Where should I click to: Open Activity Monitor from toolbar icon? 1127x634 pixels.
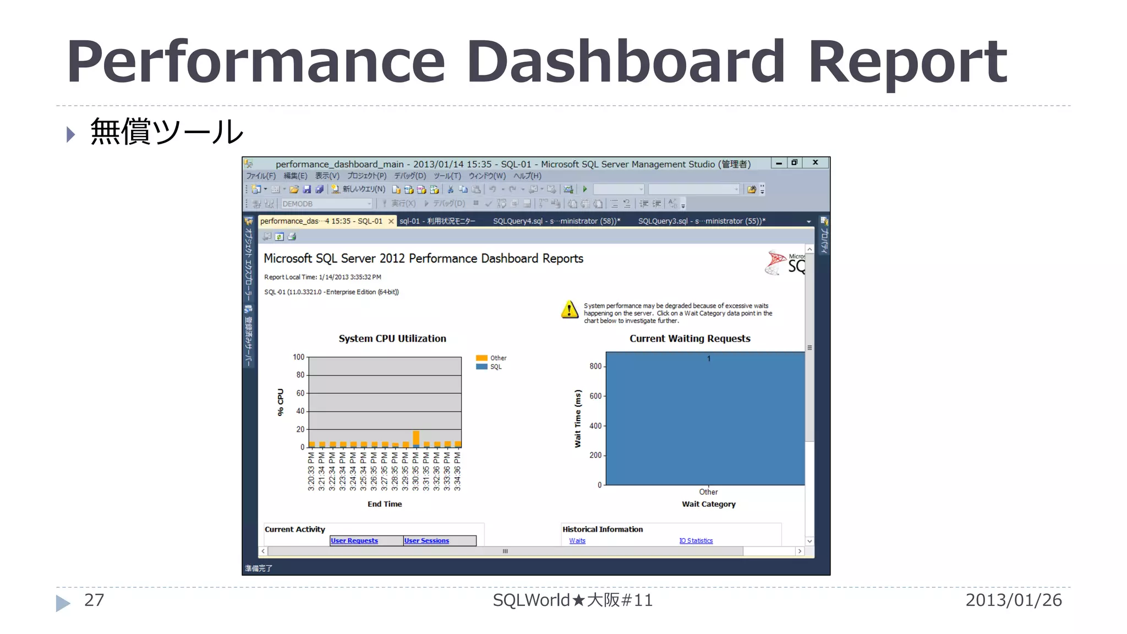point(568,189)
